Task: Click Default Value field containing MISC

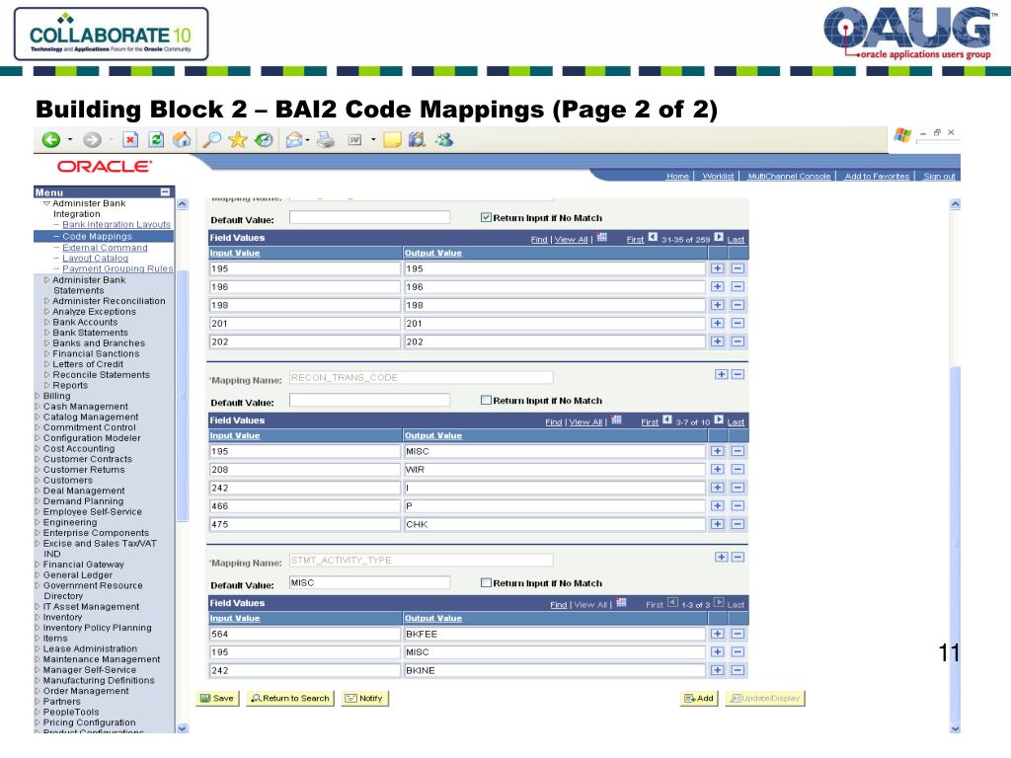Action: point(369,582)
